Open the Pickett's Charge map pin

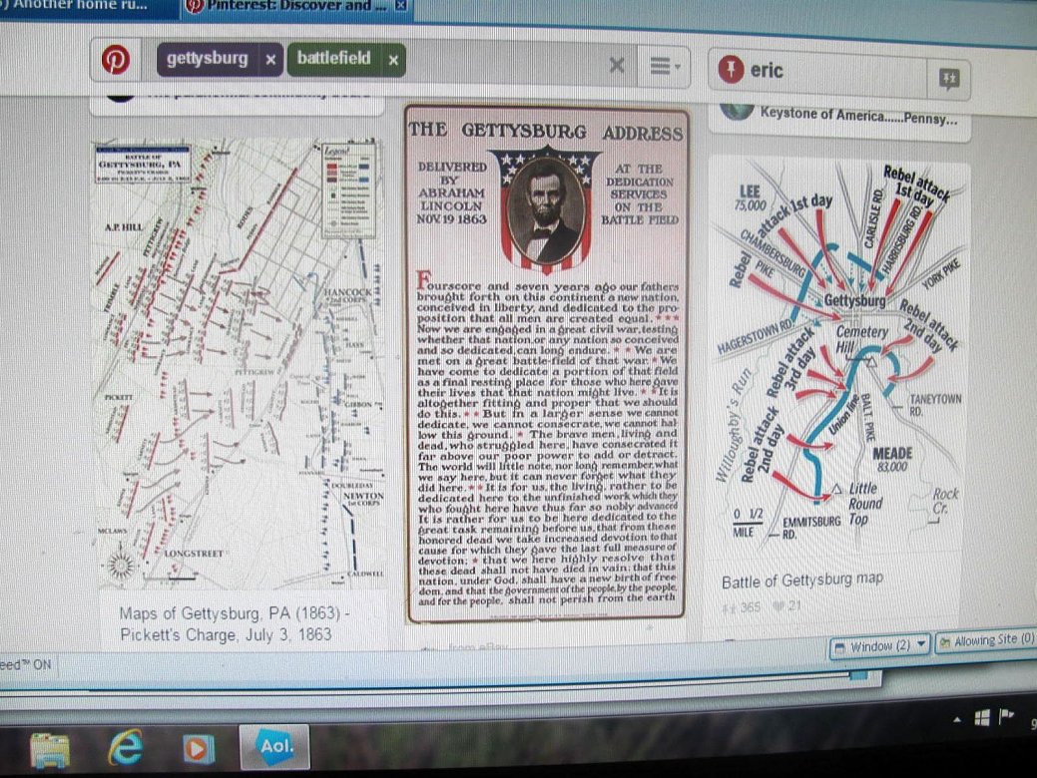coord(238,363)
